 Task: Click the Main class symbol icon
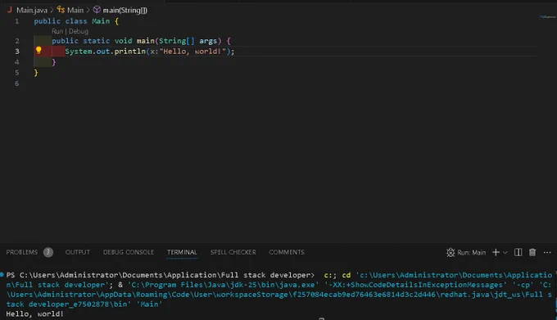(61, 10)
